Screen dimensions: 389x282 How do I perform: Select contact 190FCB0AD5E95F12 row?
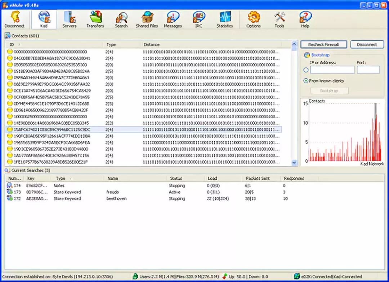pos(143,136)
